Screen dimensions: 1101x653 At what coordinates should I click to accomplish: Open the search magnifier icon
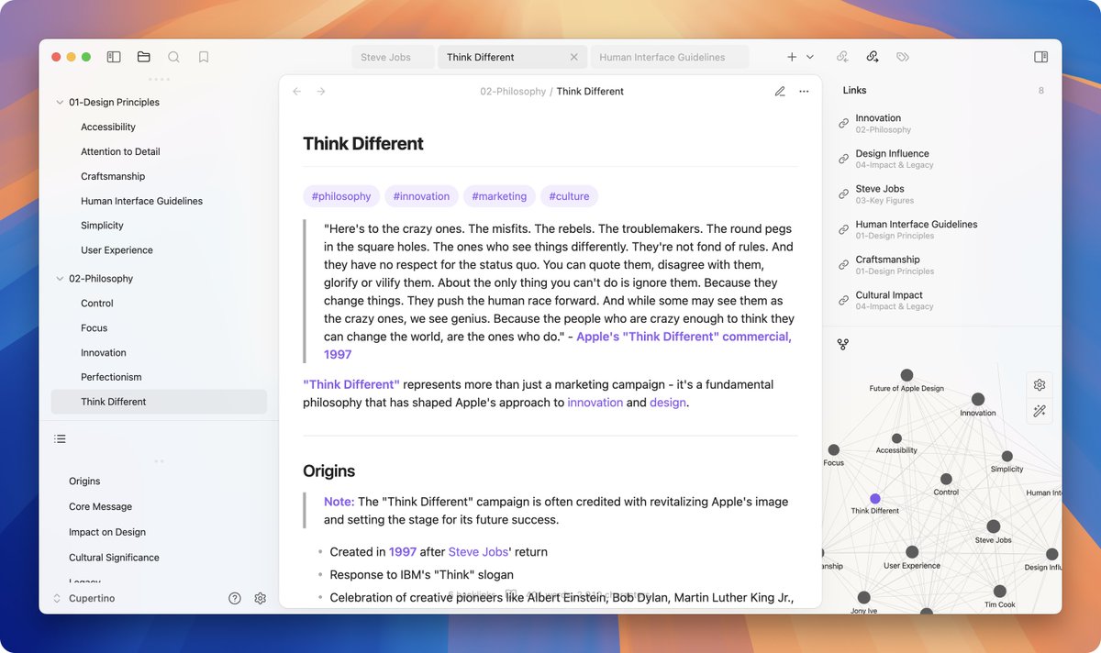(173, 57)
